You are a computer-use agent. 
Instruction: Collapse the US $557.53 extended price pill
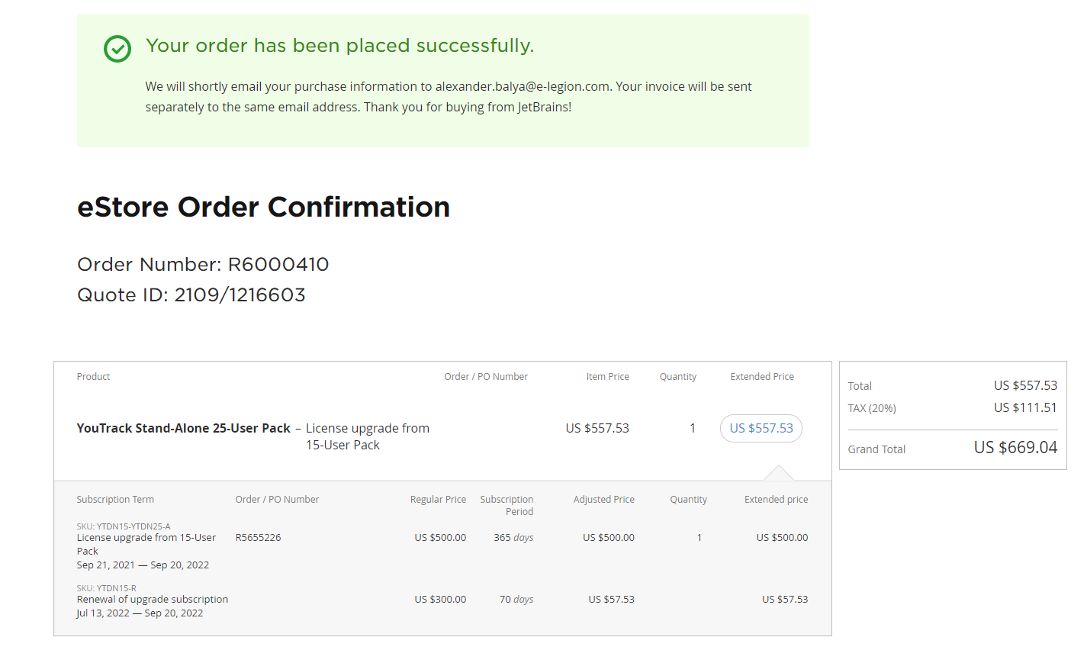pyautogui.click(x=761, y=429)
